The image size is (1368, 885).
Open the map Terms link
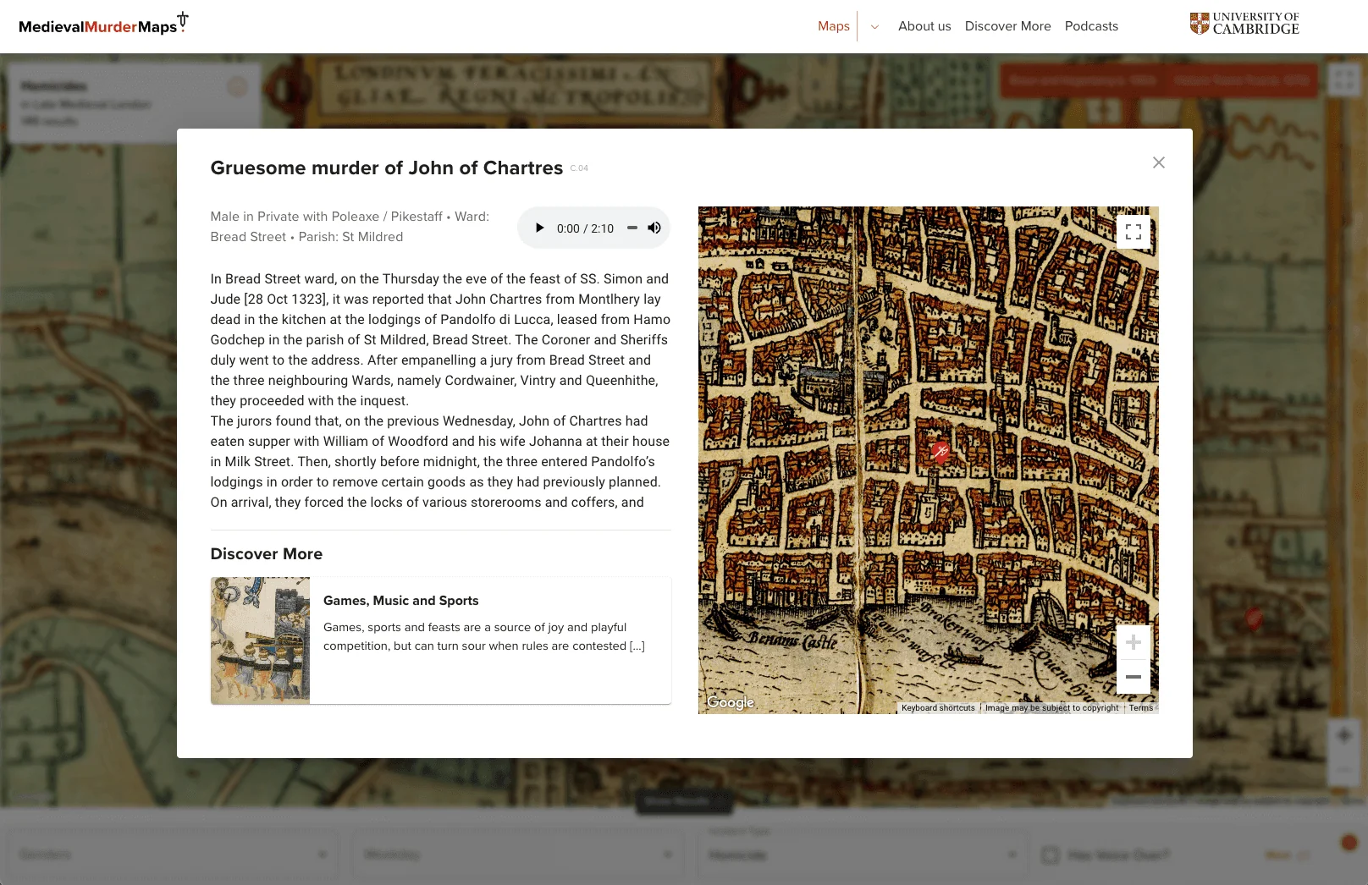point(1141,708)
